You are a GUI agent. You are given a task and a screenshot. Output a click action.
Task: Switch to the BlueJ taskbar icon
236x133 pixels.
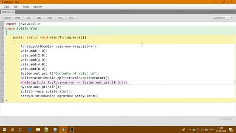(63, 130)
